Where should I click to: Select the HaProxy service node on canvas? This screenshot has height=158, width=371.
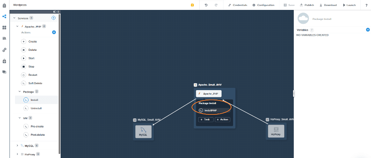coord(276,131)
